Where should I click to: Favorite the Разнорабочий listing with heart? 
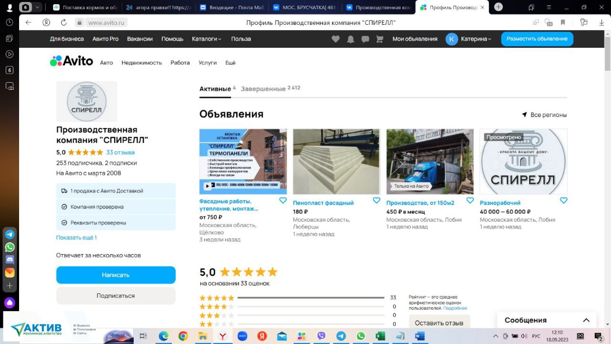(x=563, y=201)
